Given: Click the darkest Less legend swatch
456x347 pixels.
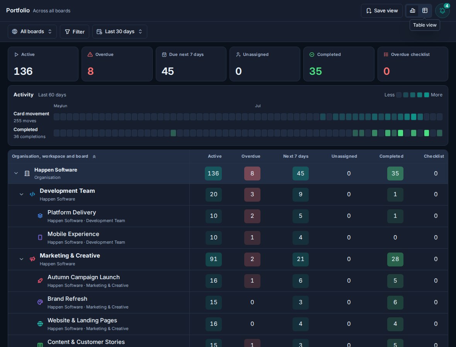Looking at the screenshot, I should point(399,95).
